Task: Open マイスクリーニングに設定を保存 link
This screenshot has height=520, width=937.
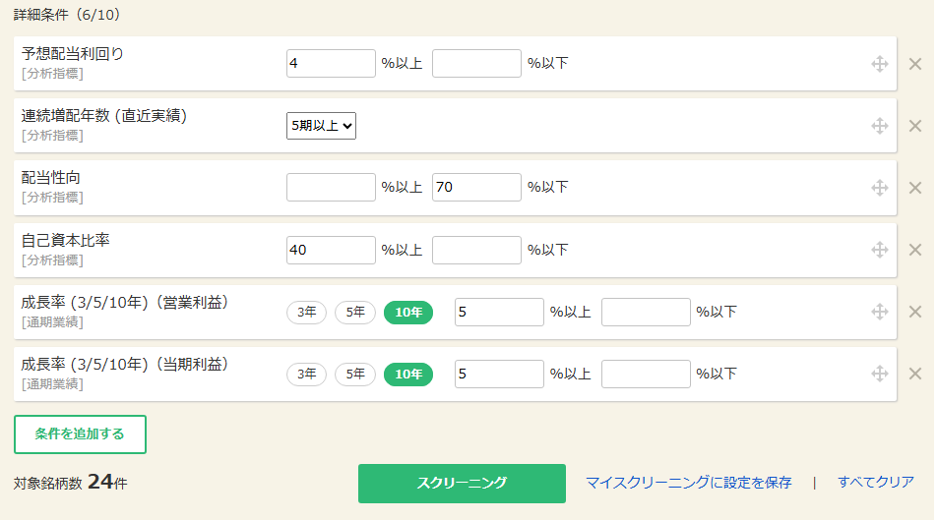Action: click(688, 483)
